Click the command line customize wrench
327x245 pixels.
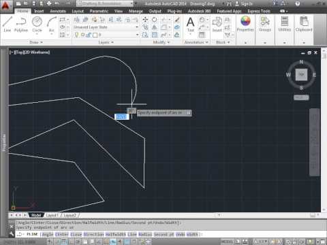click(x=12, y=234)
